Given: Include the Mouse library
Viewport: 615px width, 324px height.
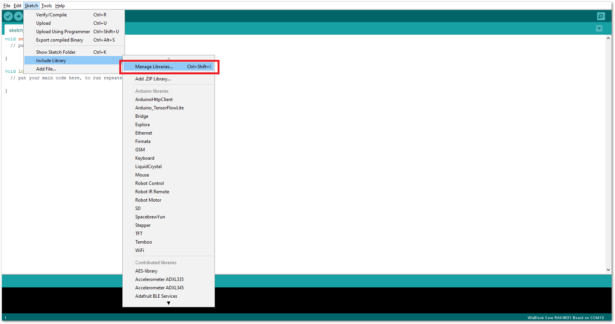Looking at the screenshot, I should coord(168,175).
